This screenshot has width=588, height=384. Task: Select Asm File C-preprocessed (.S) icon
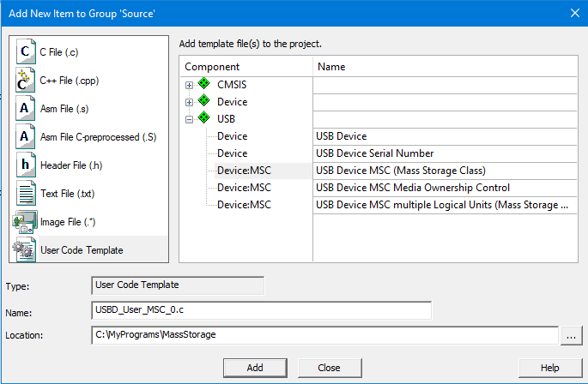26,136
